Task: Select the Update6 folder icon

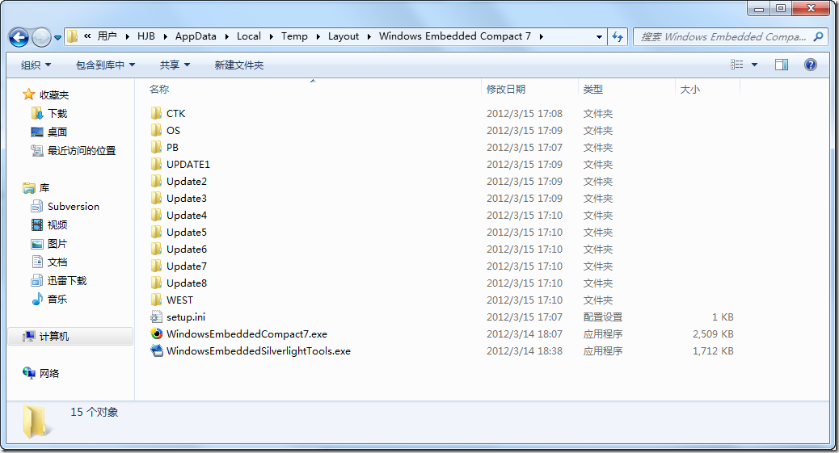Action: (x=156, y=250)
